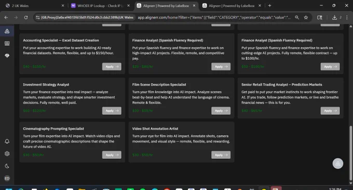
Task: Open the table list view sidebar icon
Action: tap(7, 43)
